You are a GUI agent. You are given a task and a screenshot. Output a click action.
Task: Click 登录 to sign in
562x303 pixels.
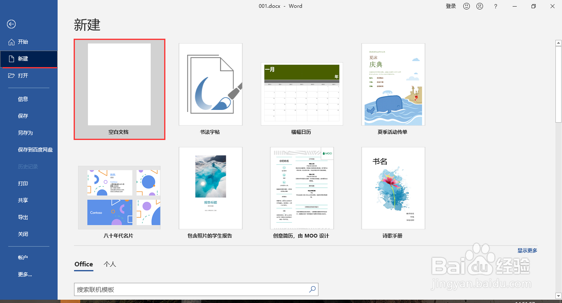click(x=451, y=6)
